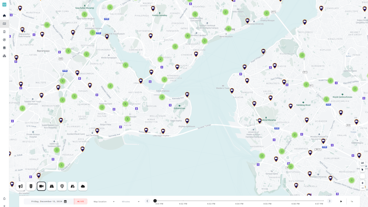
Task: Activate the antenna sensors layer
Action: click(x=62, y=186)
